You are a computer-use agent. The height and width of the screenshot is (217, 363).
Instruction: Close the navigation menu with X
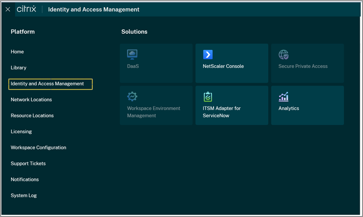pyautogui.click(x=8, y=9)
